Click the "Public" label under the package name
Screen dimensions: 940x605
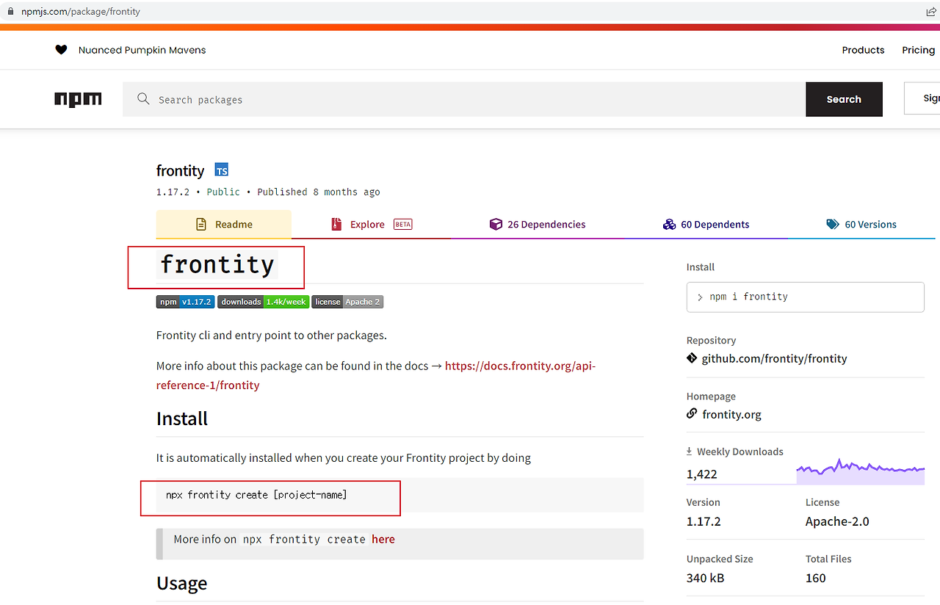(223, 192)
